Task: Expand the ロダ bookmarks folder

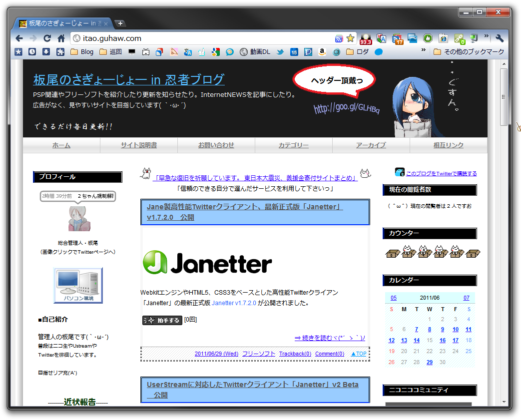Action: [x=358, y=52]
